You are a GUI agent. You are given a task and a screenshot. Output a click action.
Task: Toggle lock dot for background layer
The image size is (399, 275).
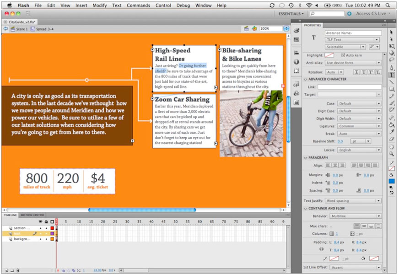click(x=46, y=239)
